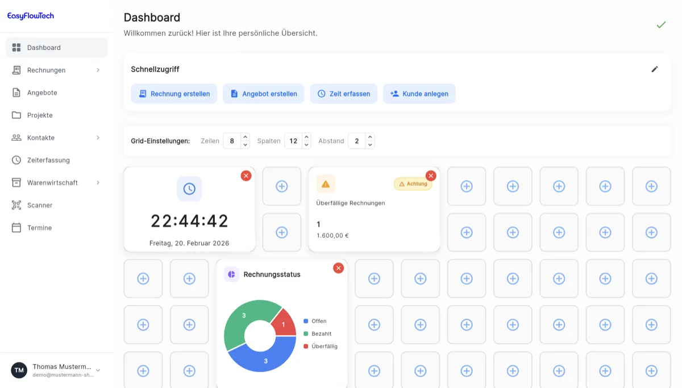This screenshot has width=682, height=388.
Task: Expand the Warenwirtschaft submenu
Action: coord(97,182)
